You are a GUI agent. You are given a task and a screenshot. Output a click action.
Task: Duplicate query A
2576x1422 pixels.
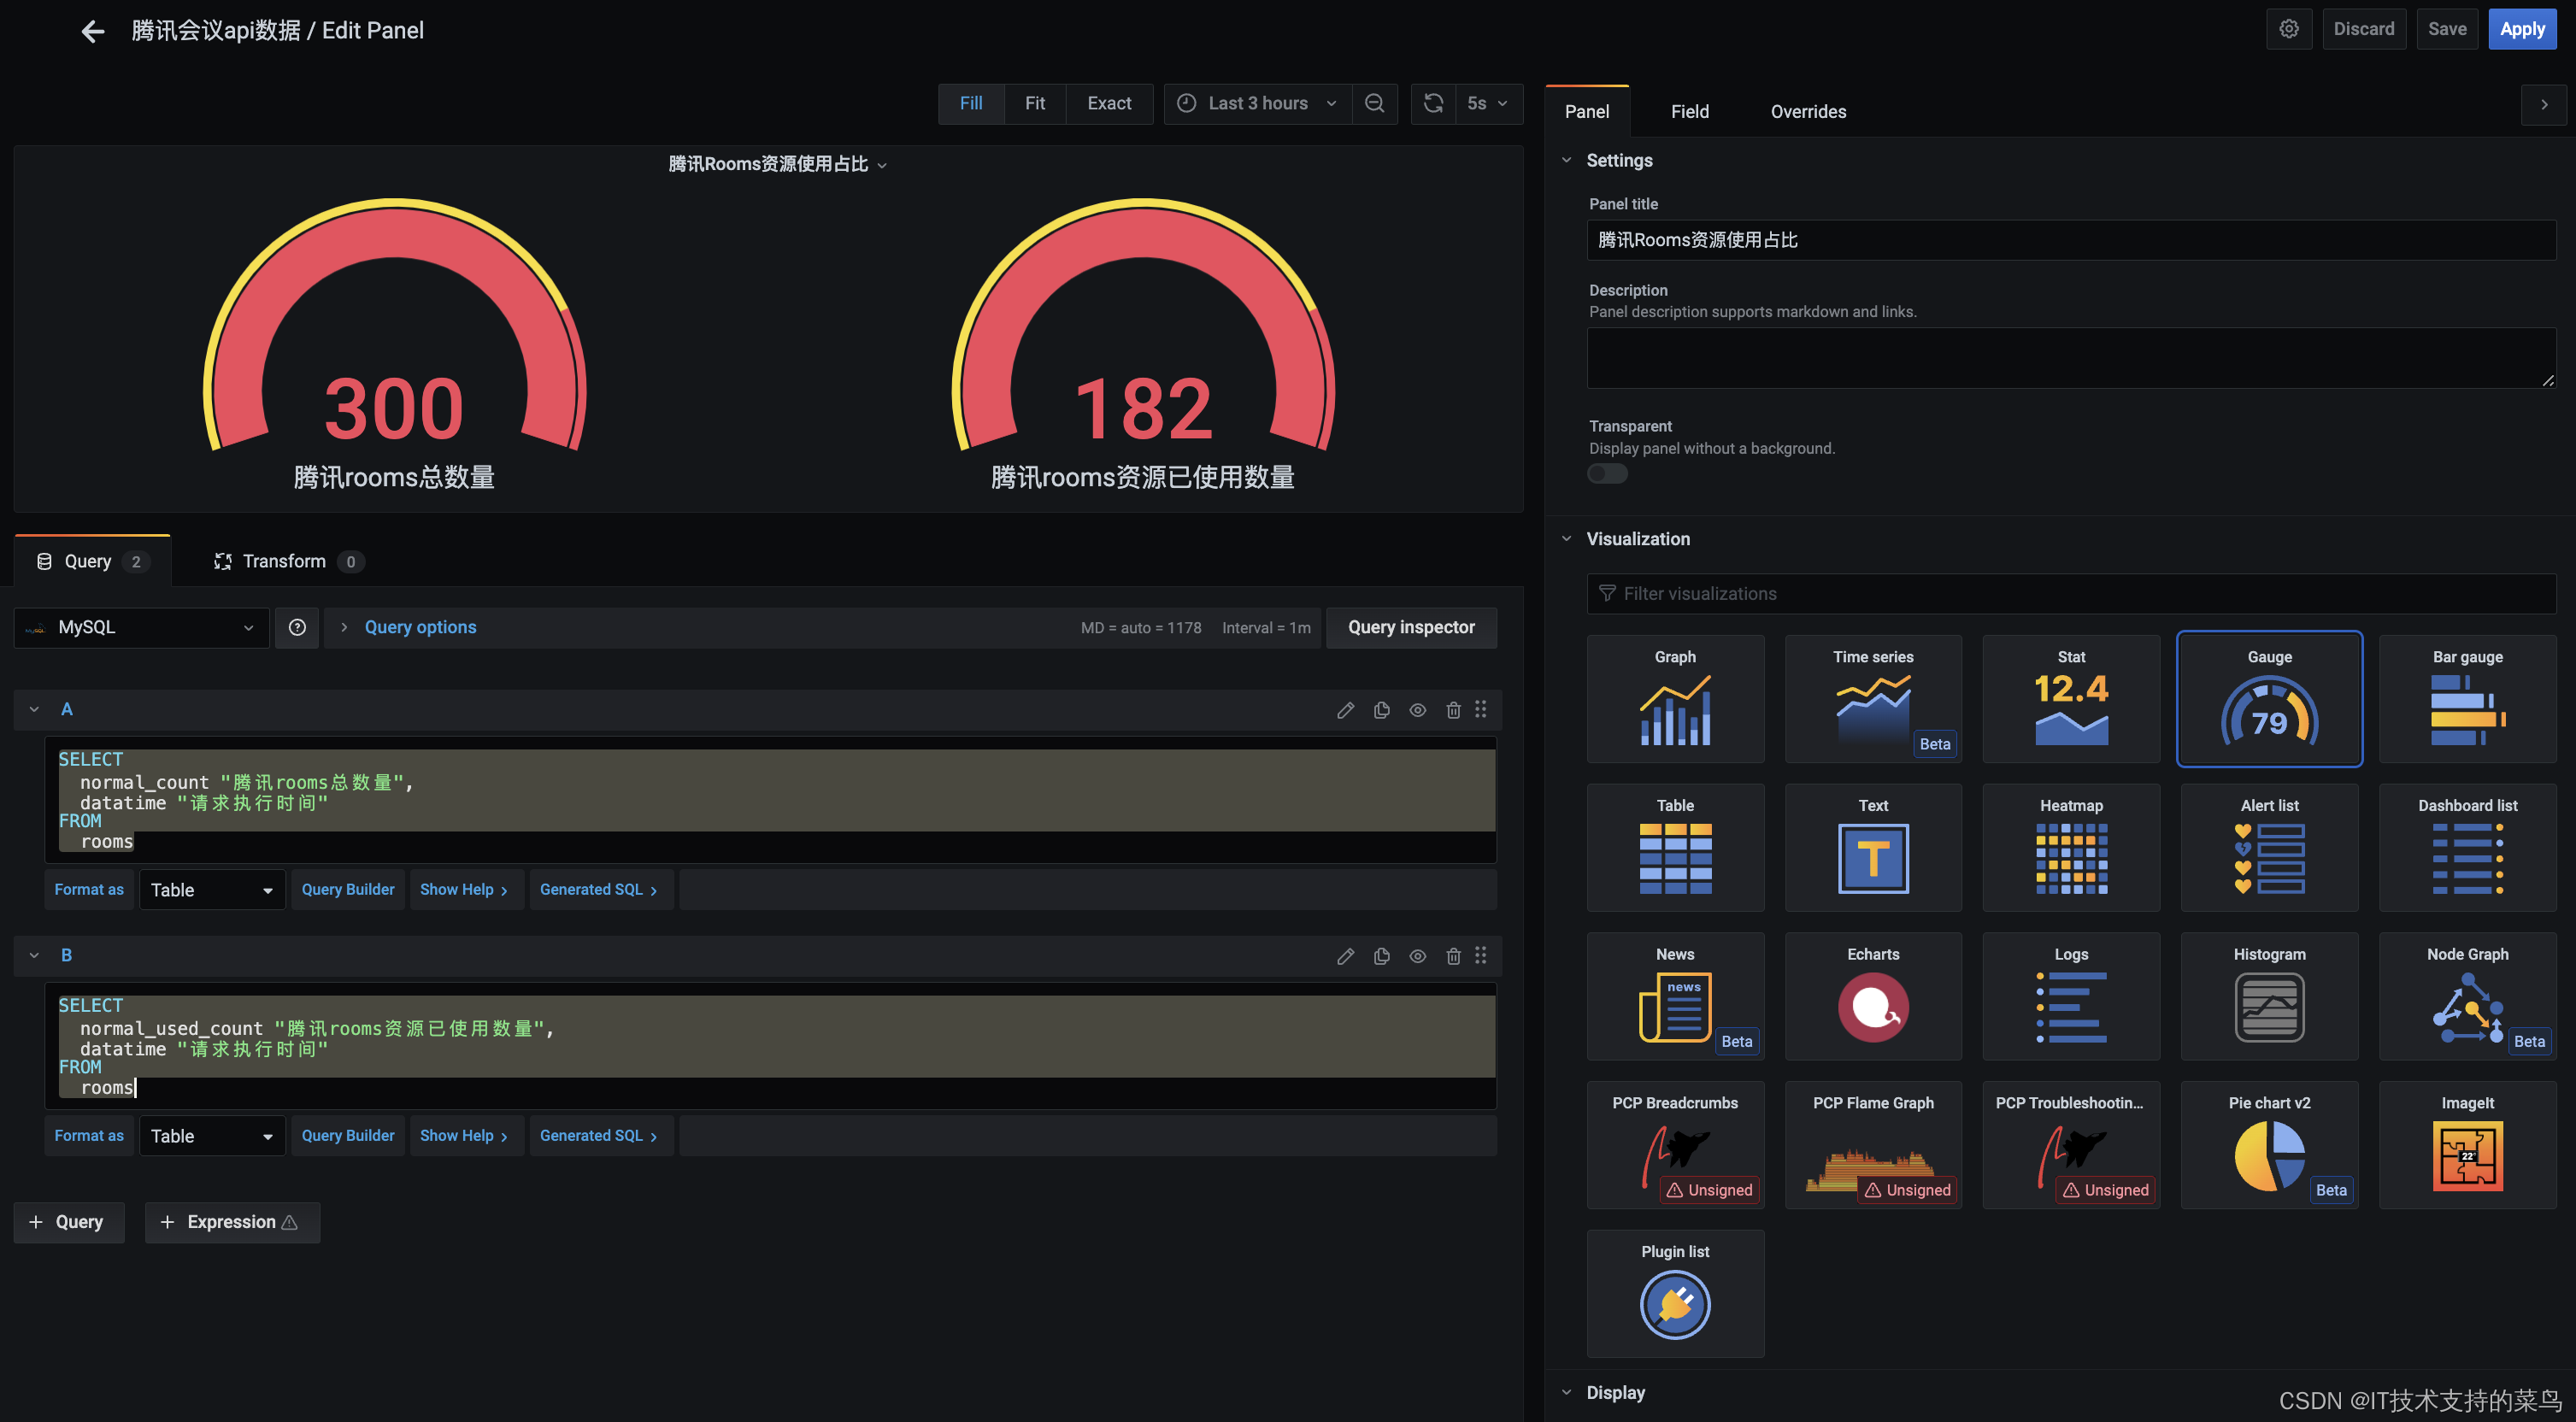click(x=1381, y=709)
